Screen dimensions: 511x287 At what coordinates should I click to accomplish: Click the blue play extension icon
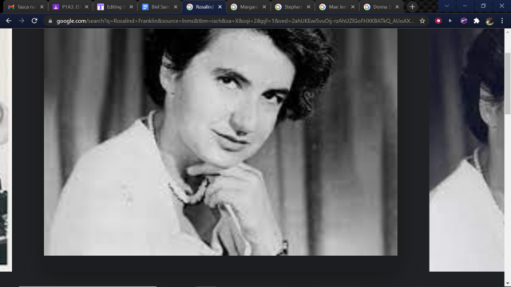pyautogui.click(x=450, y=21)
